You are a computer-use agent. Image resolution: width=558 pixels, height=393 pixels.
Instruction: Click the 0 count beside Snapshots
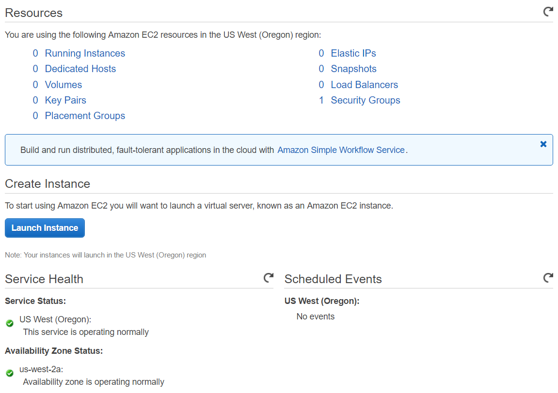tap(321, 69)
